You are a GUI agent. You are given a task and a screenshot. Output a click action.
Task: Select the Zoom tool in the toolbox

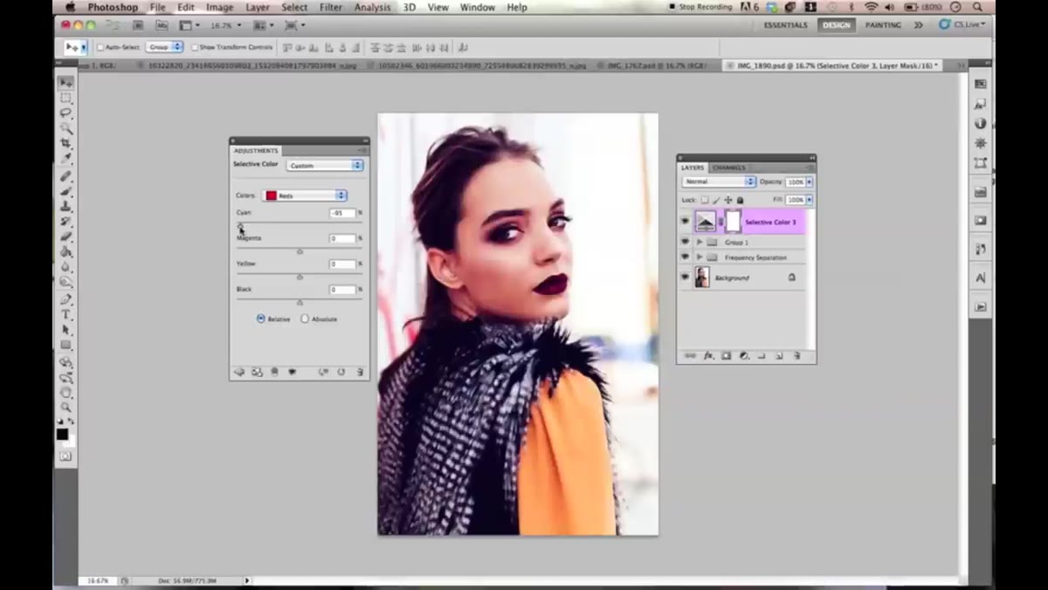65,408
